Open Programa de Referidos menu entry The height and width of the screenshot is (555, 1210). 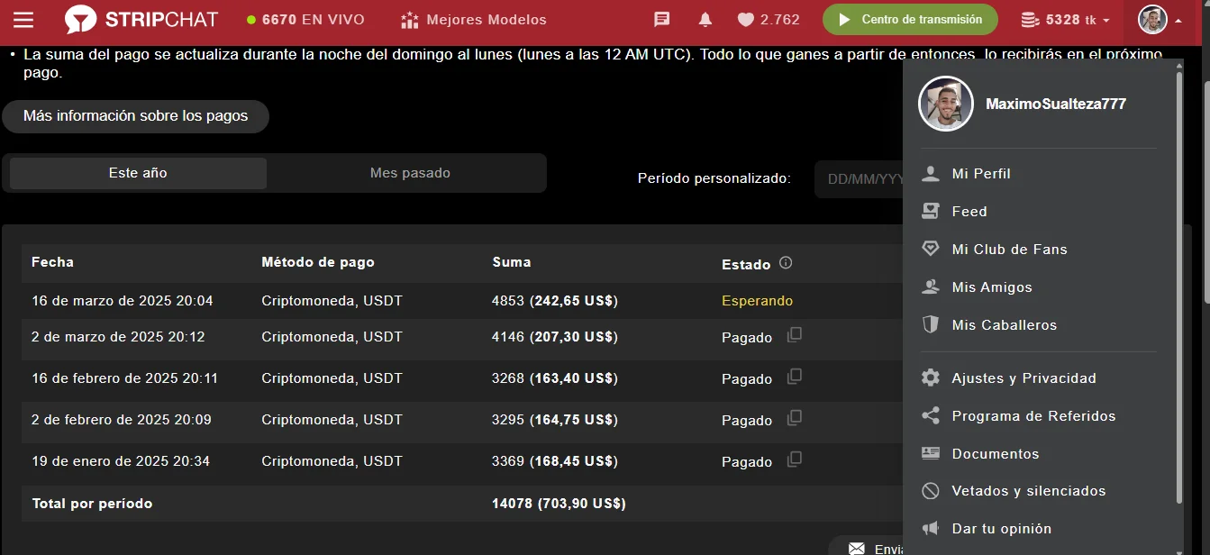pos(1033,416)
